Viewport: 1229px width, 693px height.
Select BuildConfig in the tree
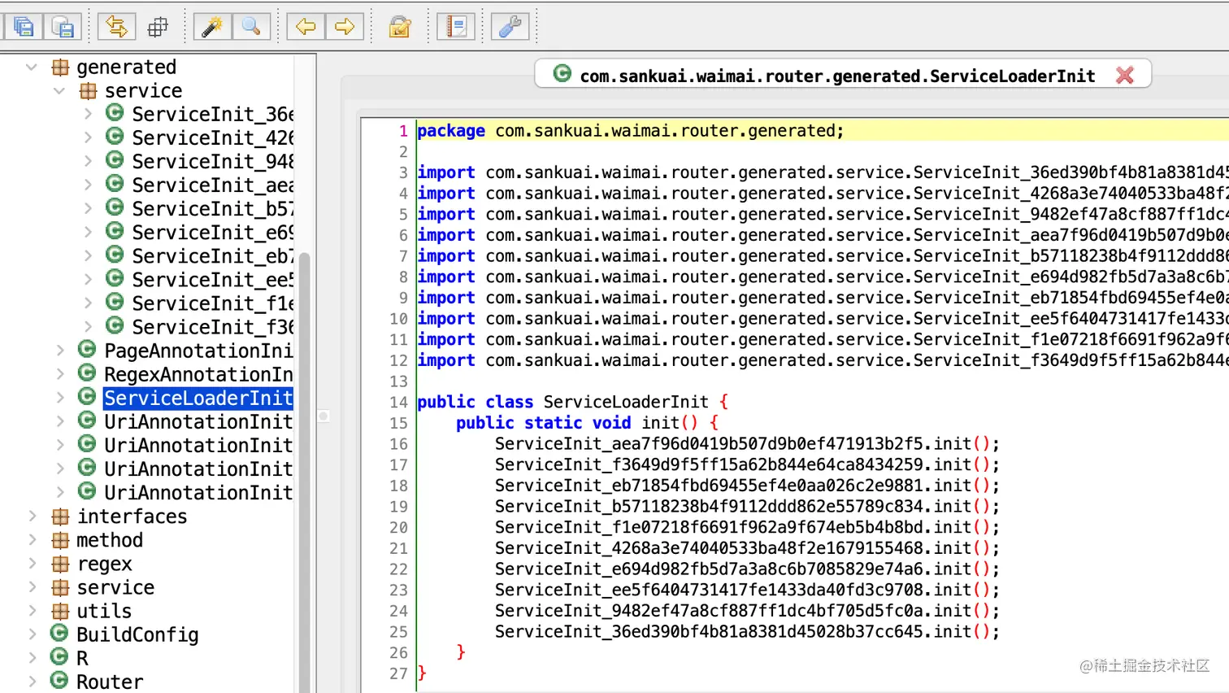point(136,634)
